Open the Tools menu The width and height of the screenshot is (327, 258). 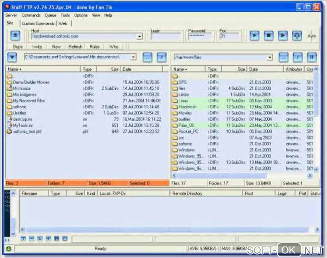(x=65, y=15)
